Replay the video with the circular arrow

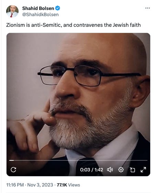click(13, 170)
